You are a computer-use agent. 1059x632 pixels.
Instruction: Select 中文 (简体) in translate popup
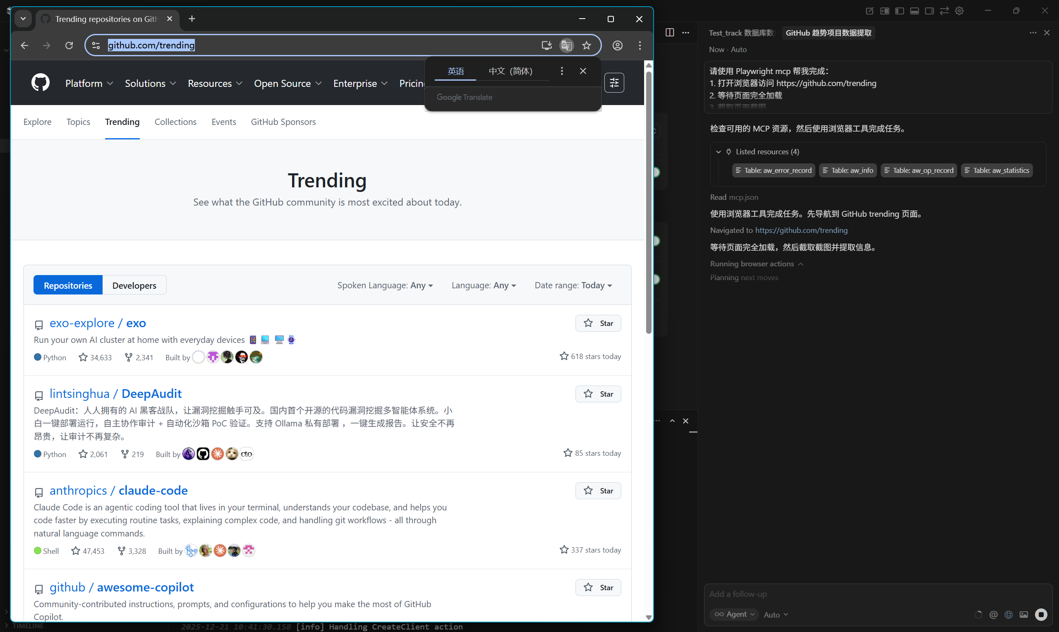click(x=510, y=71)
